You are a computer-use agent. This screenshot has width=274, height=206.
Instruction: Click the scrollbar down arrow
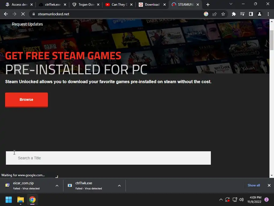272,175
